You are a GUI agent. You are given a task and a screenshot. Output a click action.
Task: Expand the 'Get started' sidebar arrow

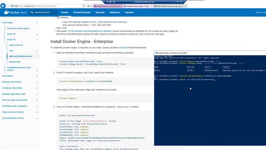pyautogui.click(x=37, y=76)
